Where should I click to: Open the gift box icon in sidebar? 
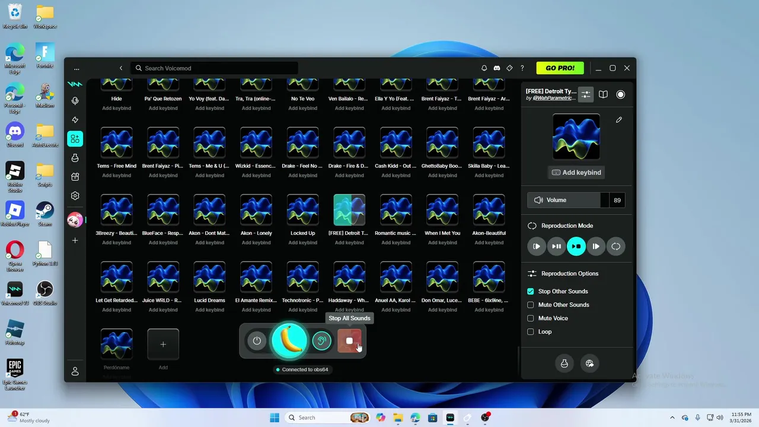pyautogui.click(x=75, y=177)
